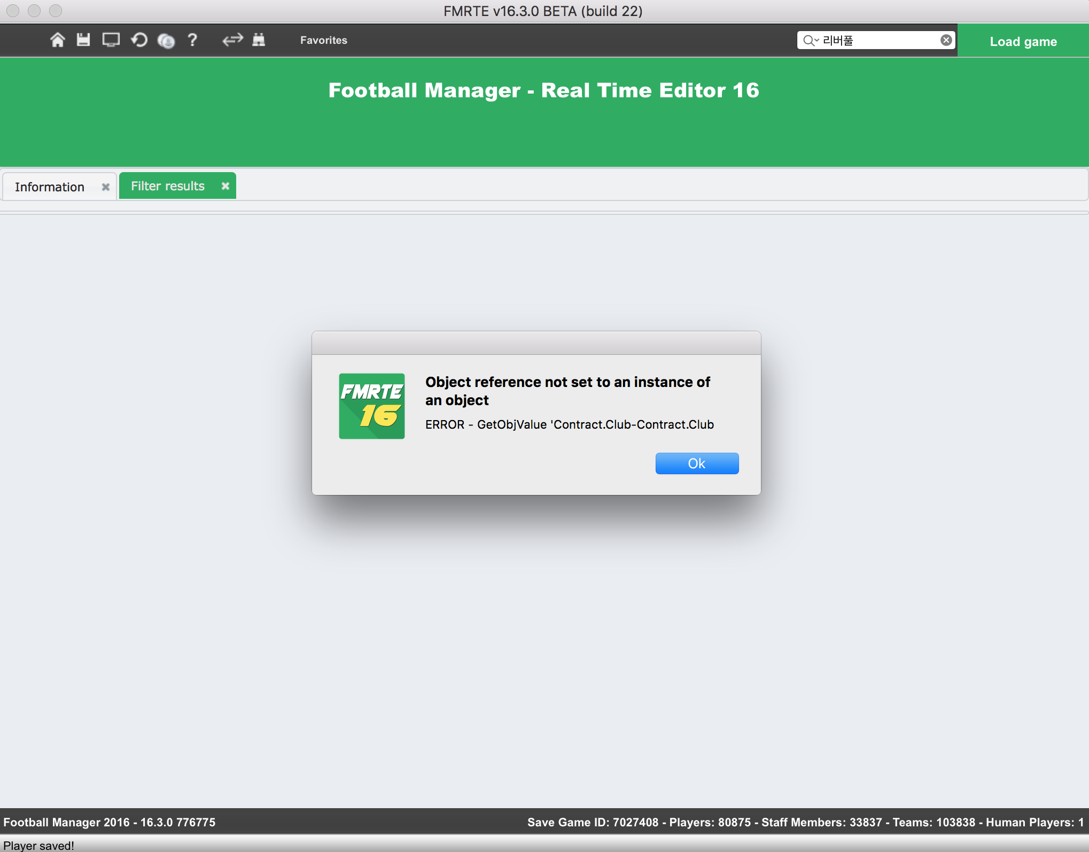Click the 'Object reference not set' error heading

tap(567, 391)
